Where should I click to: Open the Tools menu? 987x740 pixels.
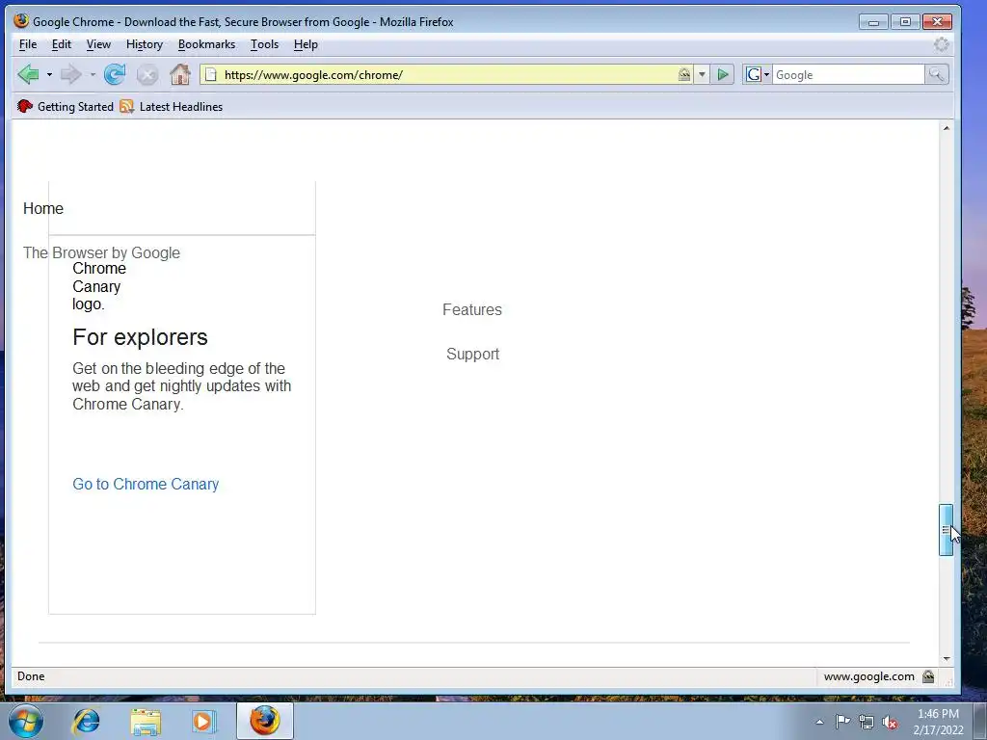(264, 44)
